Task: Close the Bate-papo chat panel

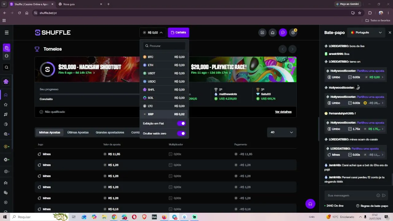Action: coord(390,33)
